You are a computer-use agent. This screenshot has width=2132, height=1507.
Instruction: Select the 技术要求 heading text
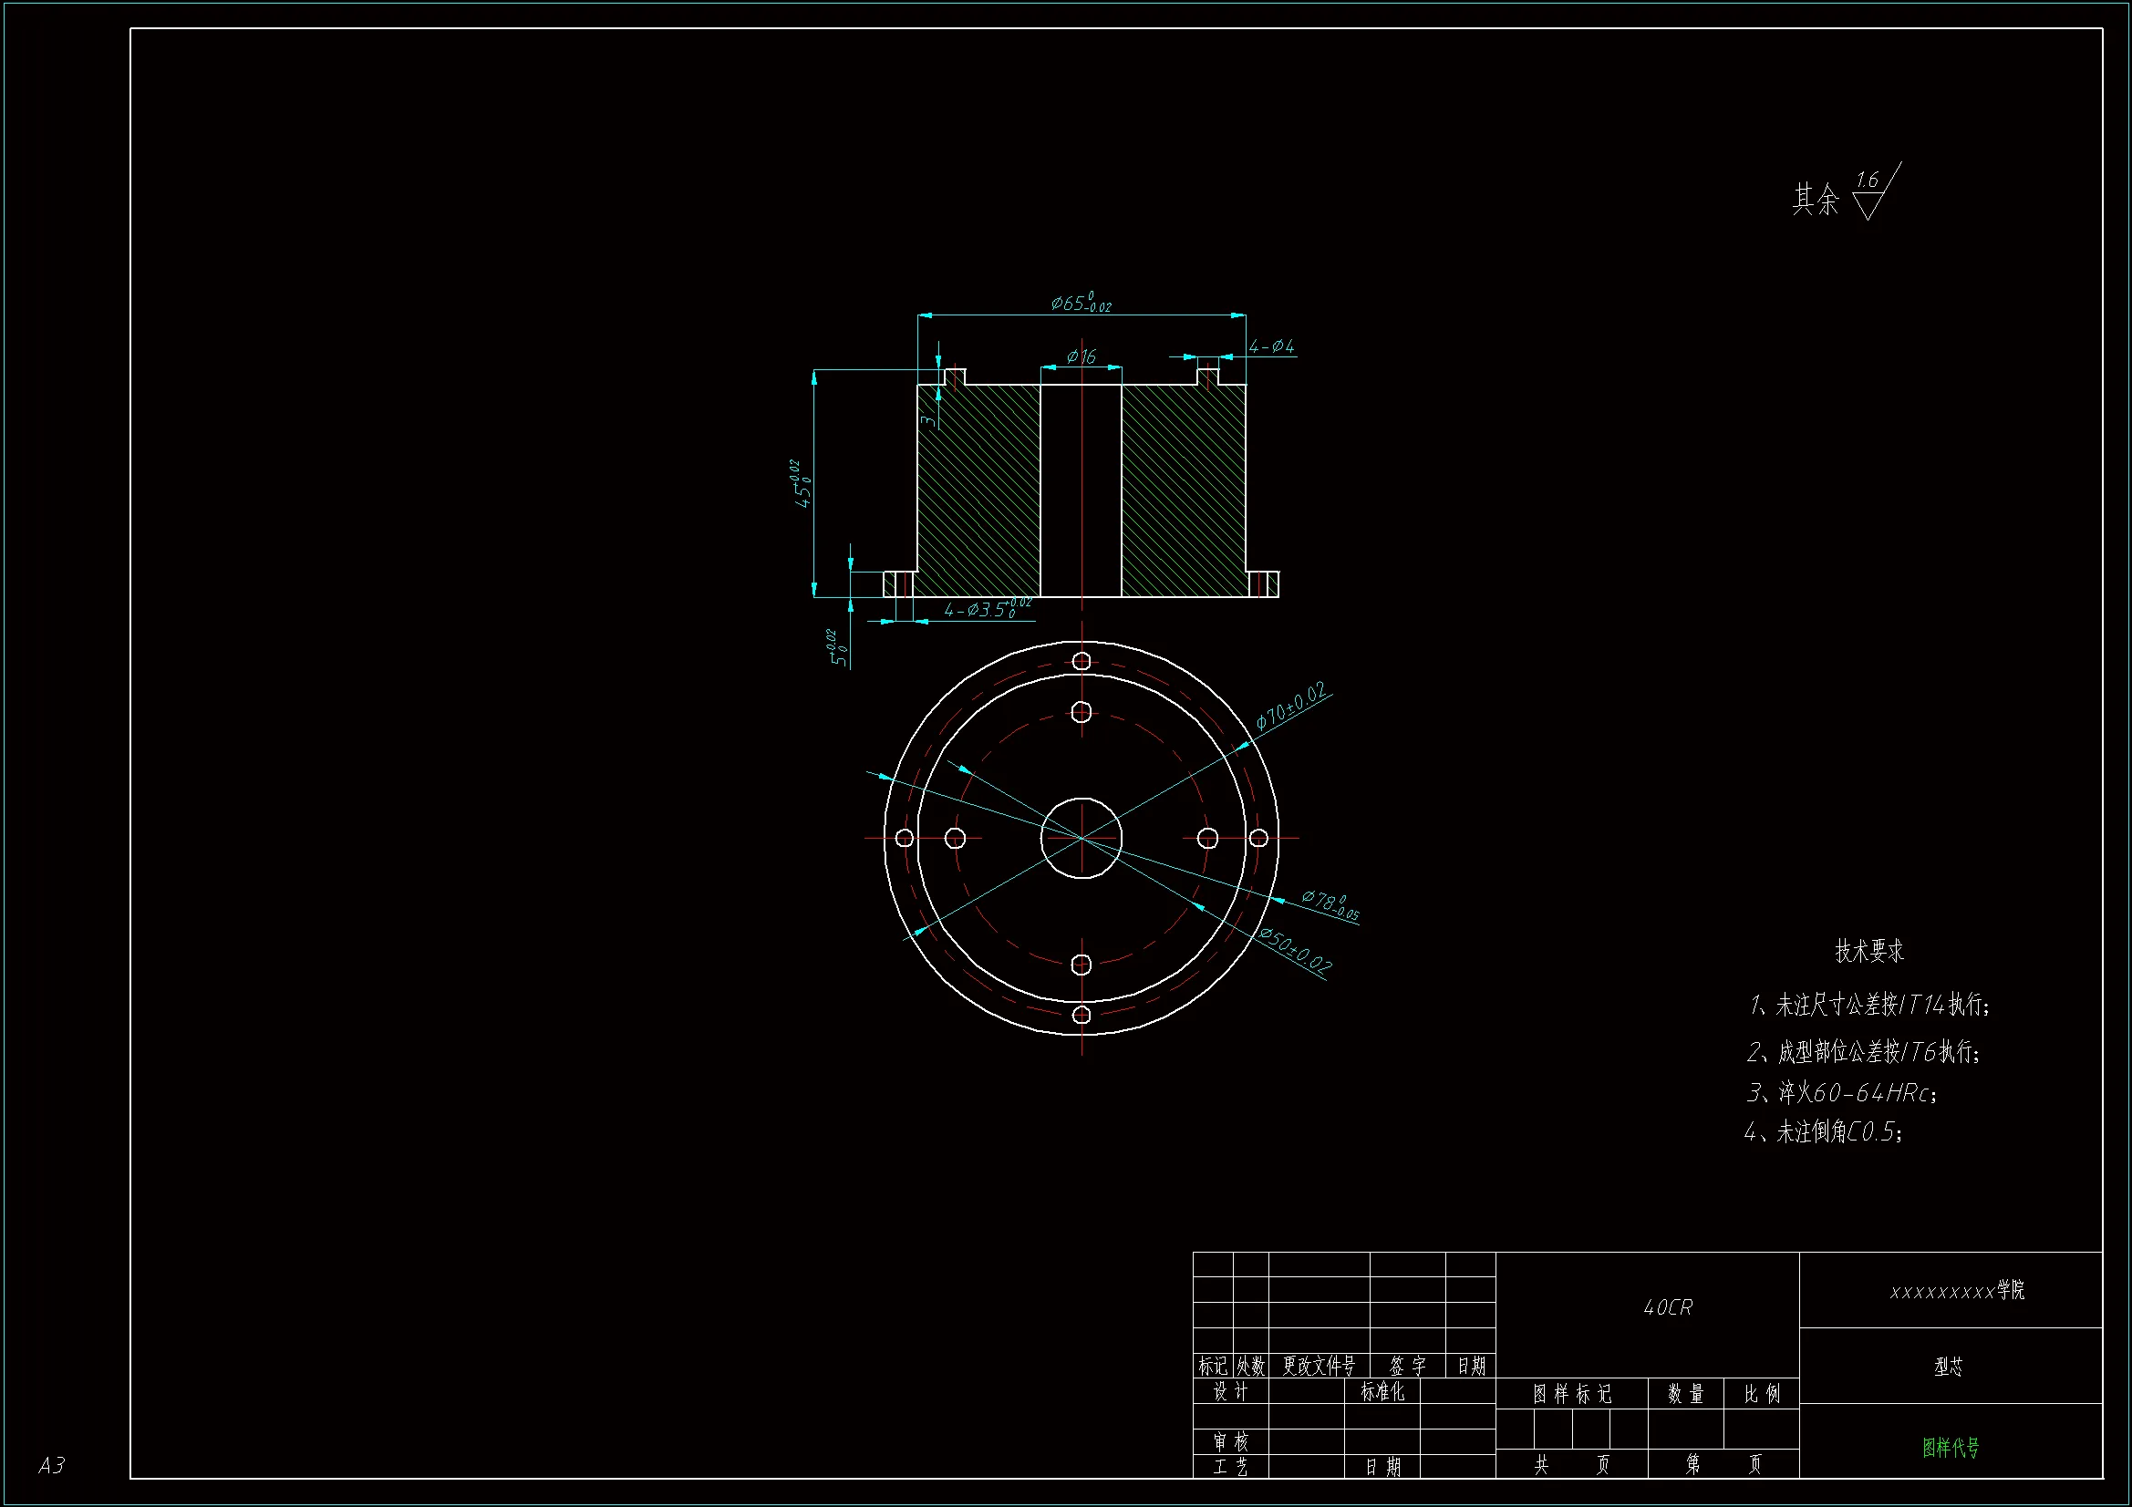pyautogui.click(x=1868, y=951)
